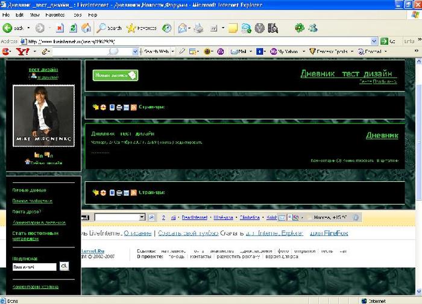Click the Research books toolbar icon
The image size is (422, 304).
pyautogui.click(x=272, y=28)
